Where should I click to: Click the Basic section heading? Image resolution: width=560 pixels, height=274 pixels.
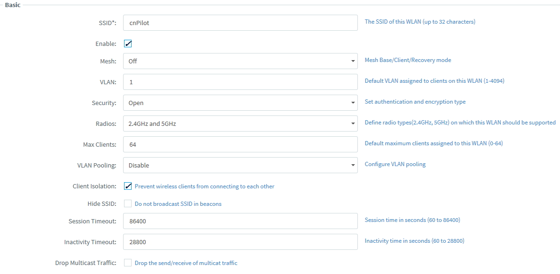coord(12,5)
